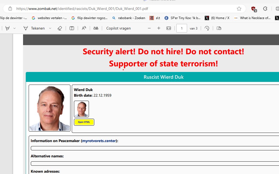Expand highlighter options dropdown arrow

14,28
